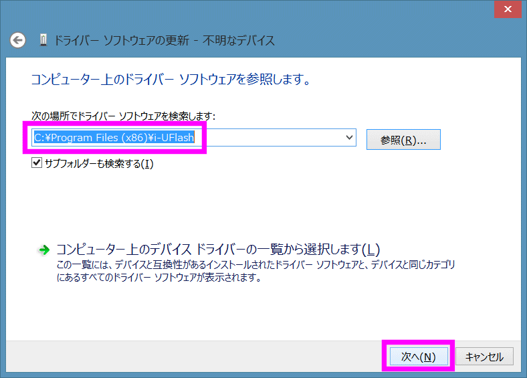527x378 pixels.
Task: Click the heading コンピューター上のドライバー ソフトウェアを参照します
Action: 171,80
